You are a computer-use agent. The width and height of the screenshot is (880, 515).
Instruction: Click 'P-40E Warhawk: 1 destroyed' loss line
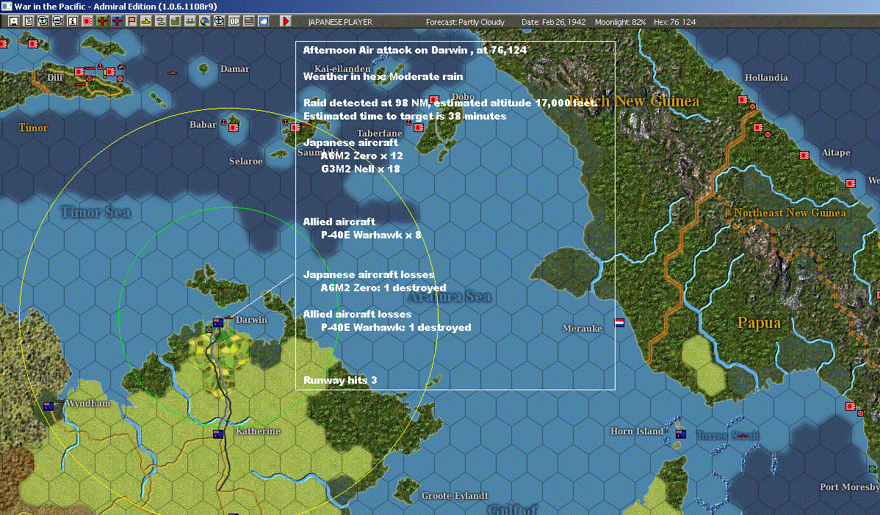tap(396, 327)
